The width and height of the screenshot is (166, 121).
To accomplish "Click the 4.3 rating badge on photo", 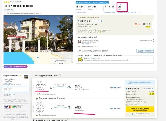I will 68,19.
